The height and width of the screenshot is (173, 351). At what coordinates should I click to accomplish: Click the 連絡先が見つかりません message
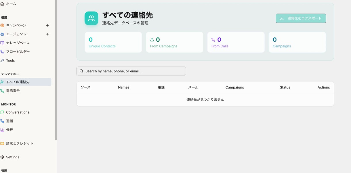(x=205, y=100)
